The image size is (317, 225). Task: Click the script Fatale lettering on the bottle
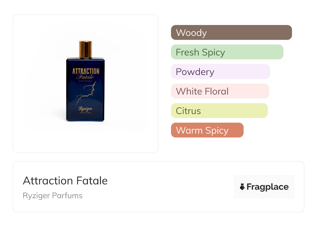[85, 77]
